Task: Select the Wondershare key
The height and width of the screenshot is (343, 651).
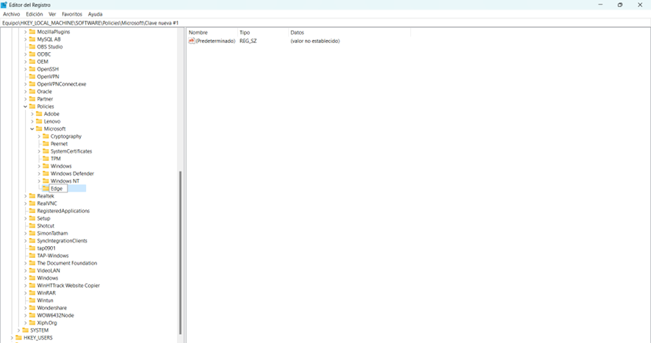Action: coord(52,308)
